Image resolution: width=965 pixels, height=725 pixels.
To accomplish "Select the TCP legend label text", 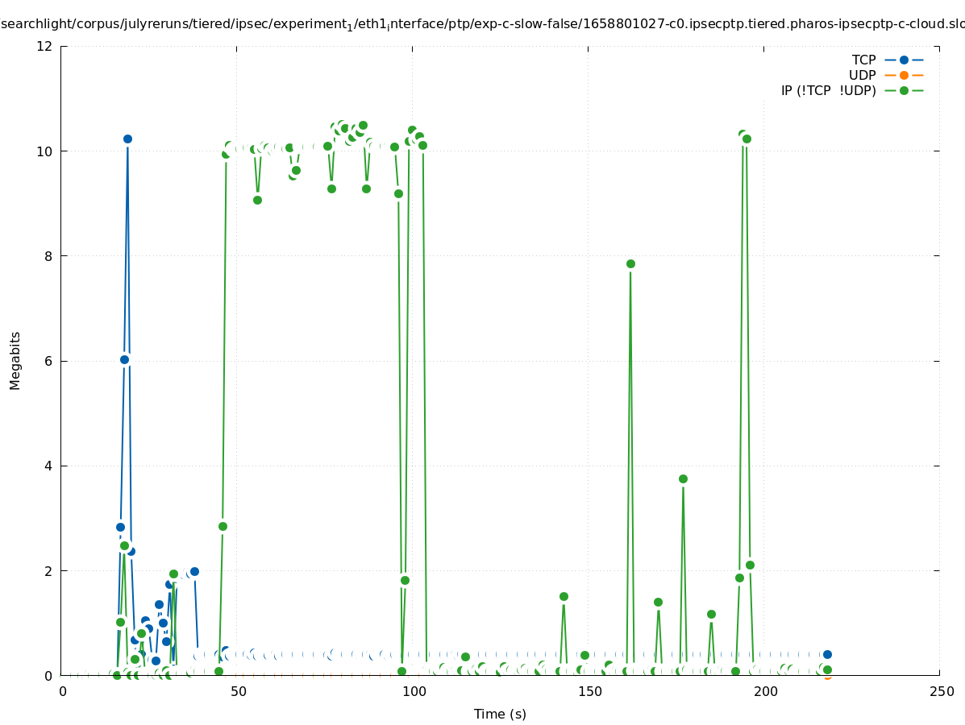I will coord(863,60).
